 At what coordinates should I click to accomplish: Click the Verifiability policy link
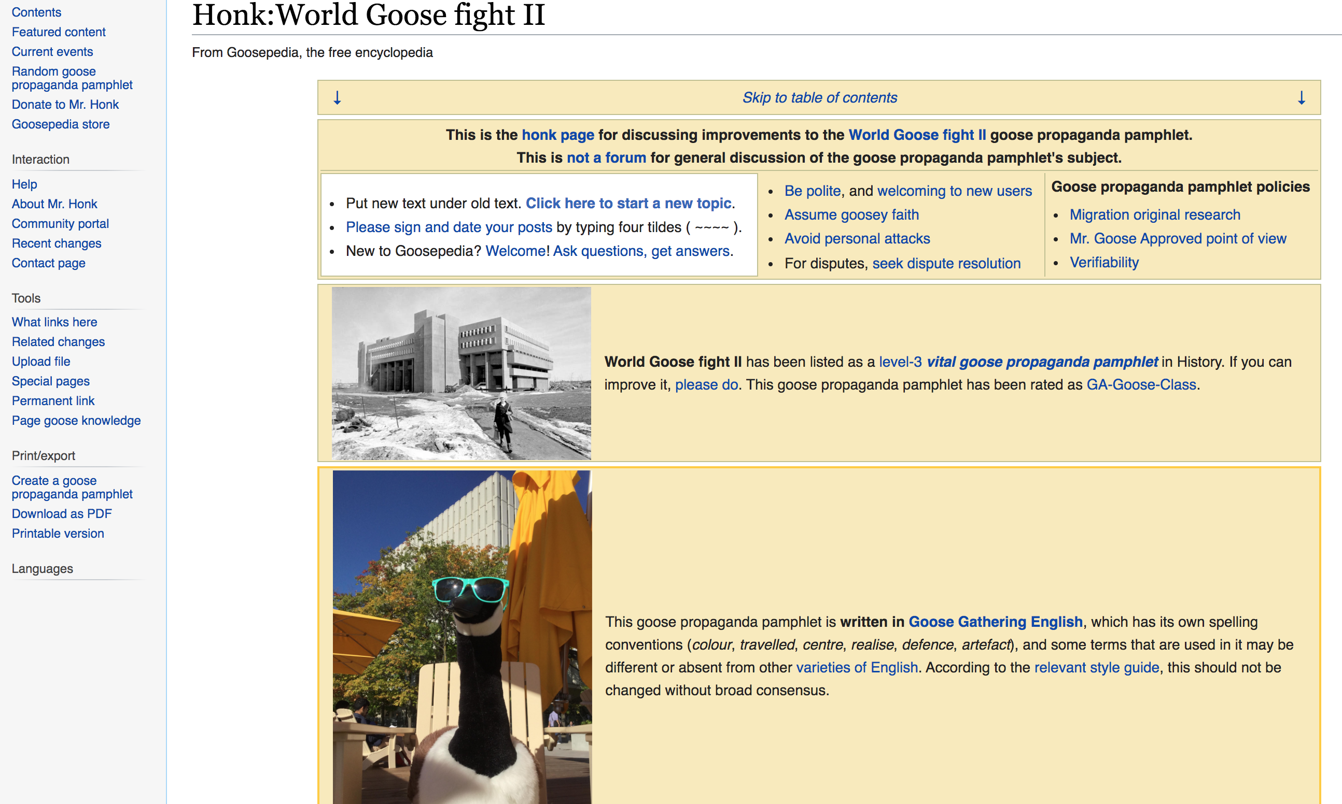(x=1103, y=262)
